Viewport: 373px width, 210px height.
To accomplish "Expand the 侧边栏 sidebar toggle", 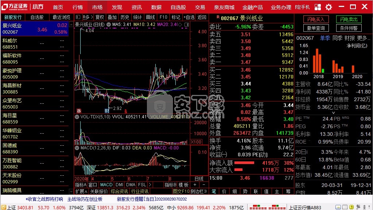I will pos(199,191).
